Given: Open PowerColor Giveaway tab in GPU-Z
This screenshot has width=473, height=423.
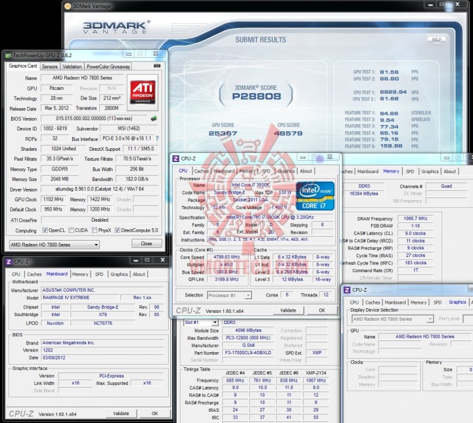Looking at the screenshot, I should pos(108,66).
